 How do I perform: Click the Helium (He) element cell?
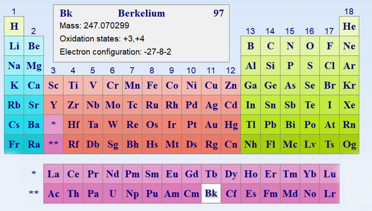click(x=349, y=27)
